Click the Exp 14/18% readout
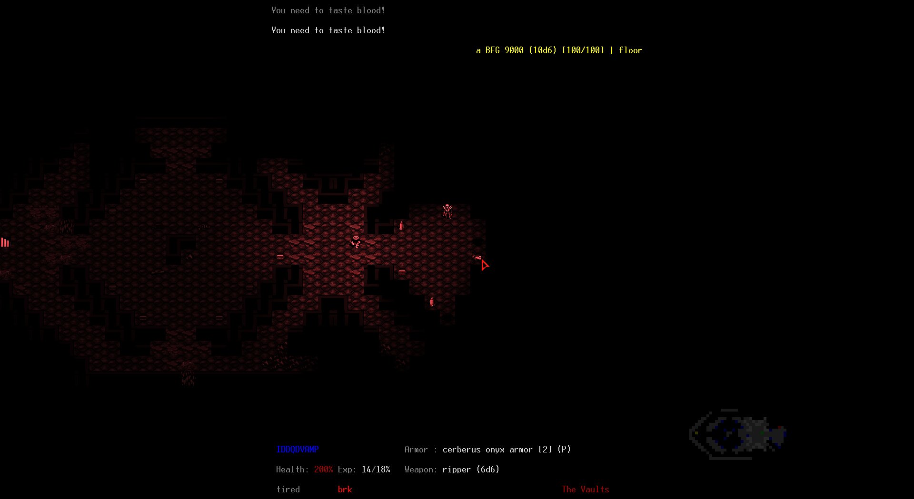Image resolution: width=914 pixels, height=499 pixels. click(x=364, y=470)
